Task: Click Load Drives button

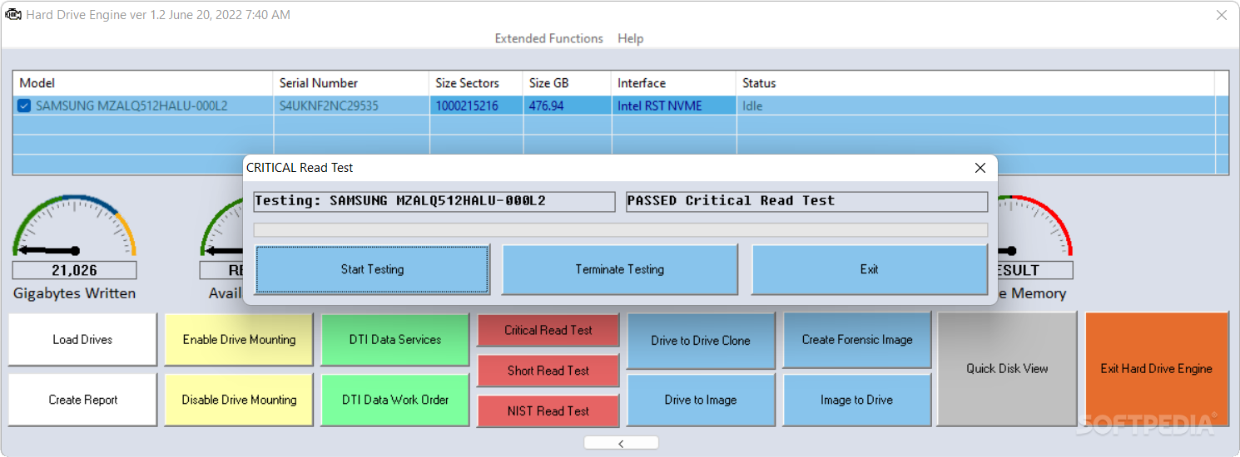Action: click(82, 339)
